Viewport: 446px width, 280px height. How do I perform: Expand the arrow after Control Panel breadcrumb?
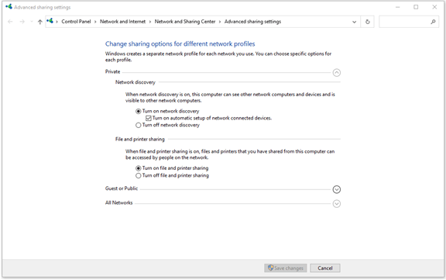pyautogui.click(x=95, y=22)
